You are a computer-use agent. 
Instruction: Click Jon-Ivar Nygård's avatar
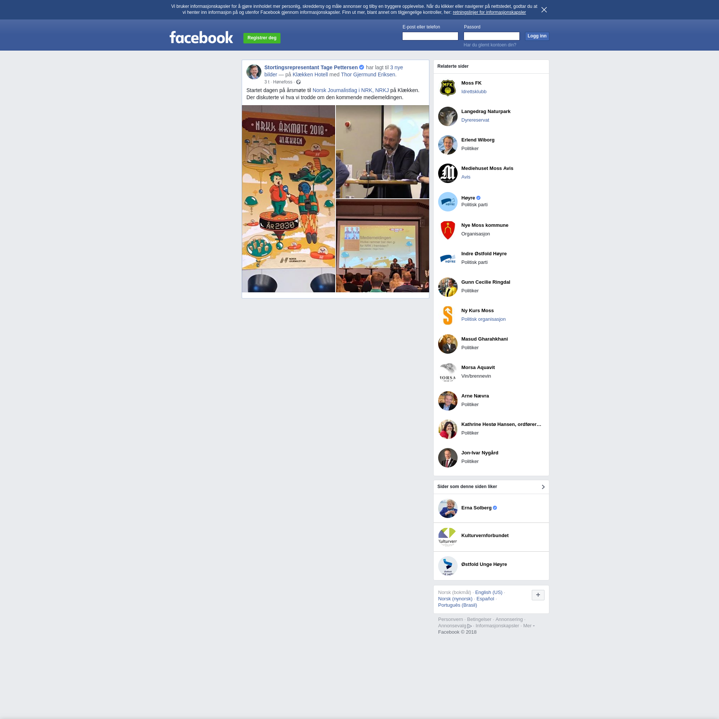448,458
